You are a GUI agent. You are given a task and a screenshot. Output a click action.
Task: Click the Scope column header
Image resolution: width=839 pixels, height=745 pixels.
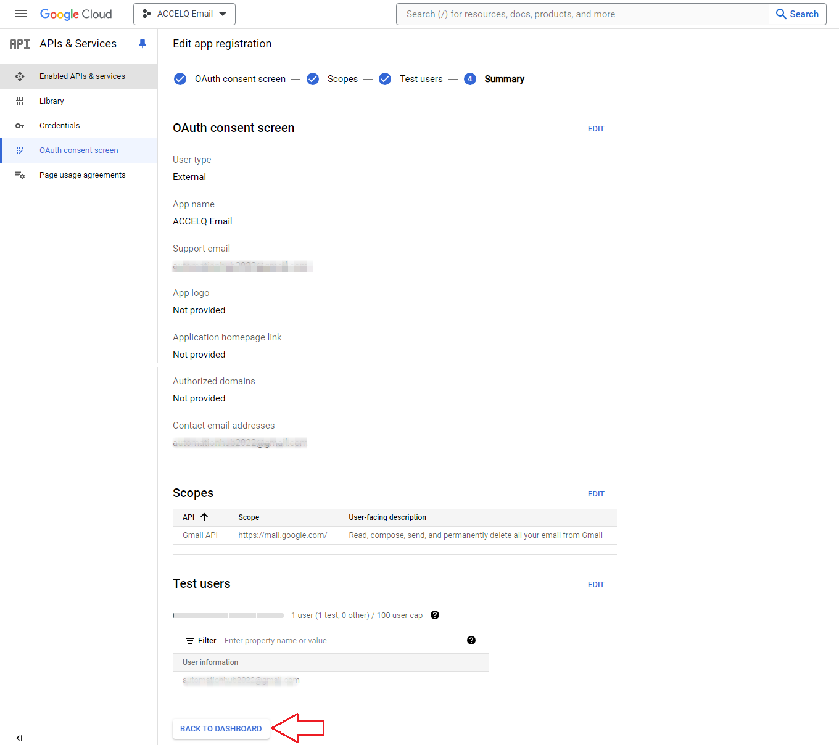click(249, 517)
